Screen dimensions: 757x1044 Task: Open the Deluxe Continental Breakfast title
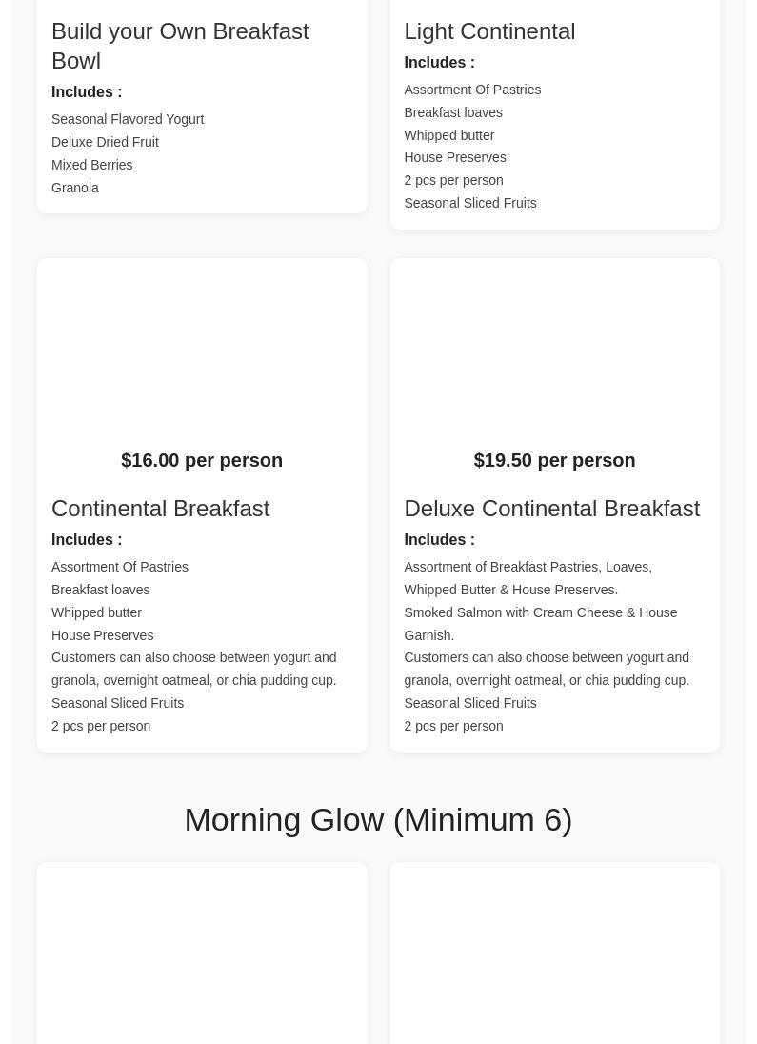pos(551,509)
